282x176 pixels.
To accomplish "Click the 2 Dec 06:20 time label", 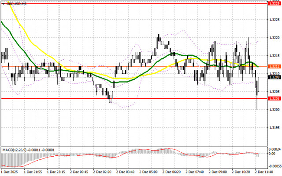I will [171, 172].
